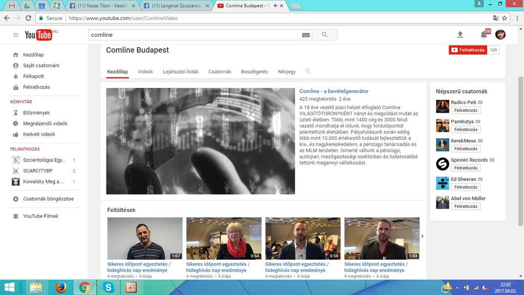Open the Comline - a bevételgenerátor title link
This screenshot has width=524, height=295.
coord(334,91)
